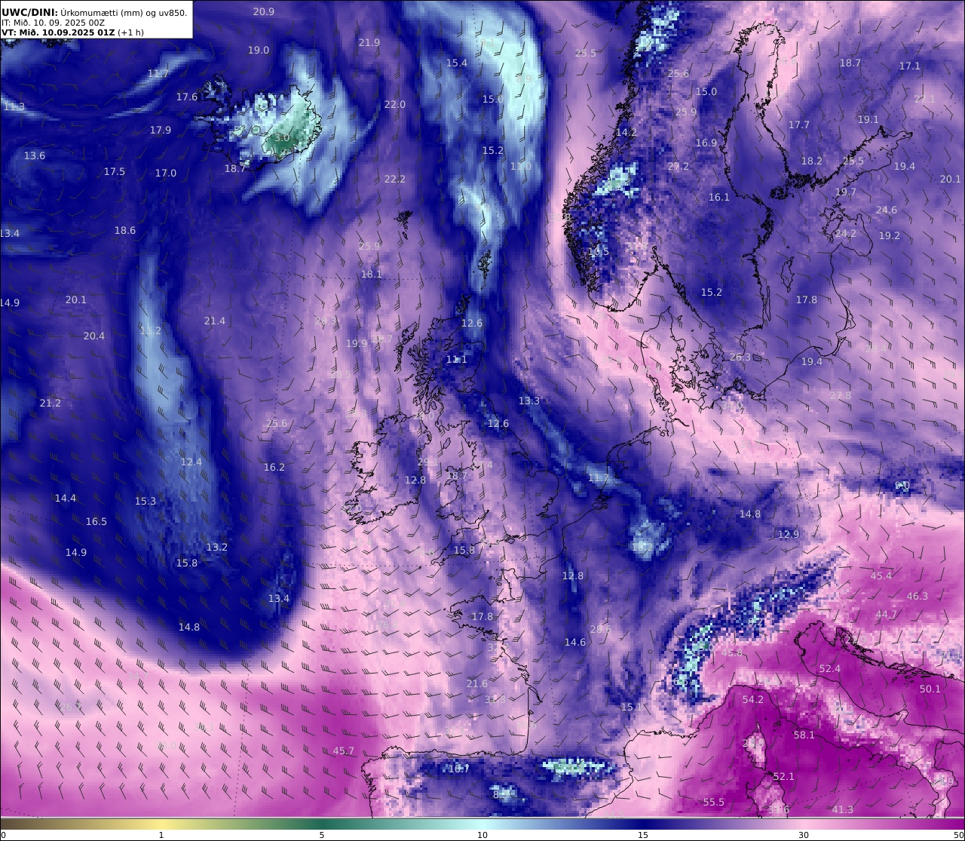The image size is (965, 841).
Task: Click the 52.1 value
Action: click(x=784, y=776)
